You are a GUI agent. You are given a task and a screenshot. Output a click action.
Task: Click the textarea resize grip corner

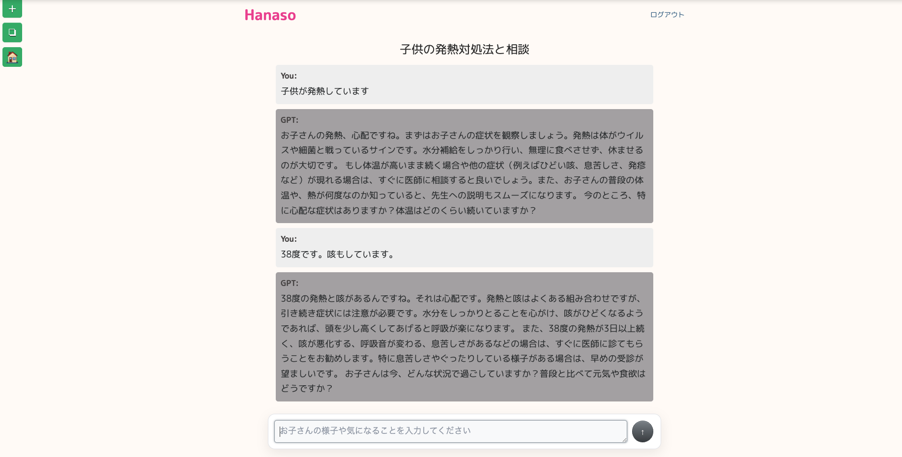pyautogui.click(x=624, y=439)
